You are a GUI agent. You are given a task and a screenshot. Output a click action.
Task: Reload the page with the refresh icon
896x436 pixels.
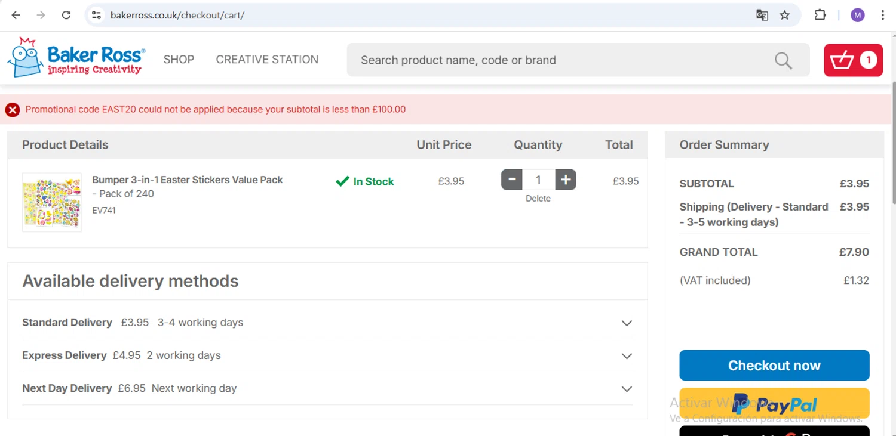pyautogui.click(x=66, y=15)
